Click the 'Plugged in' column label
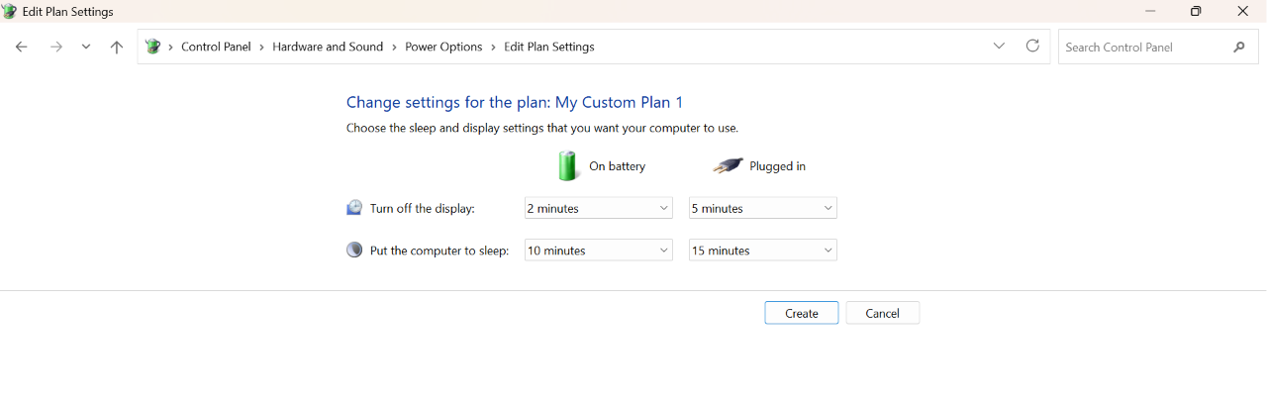 coord(777,166)
